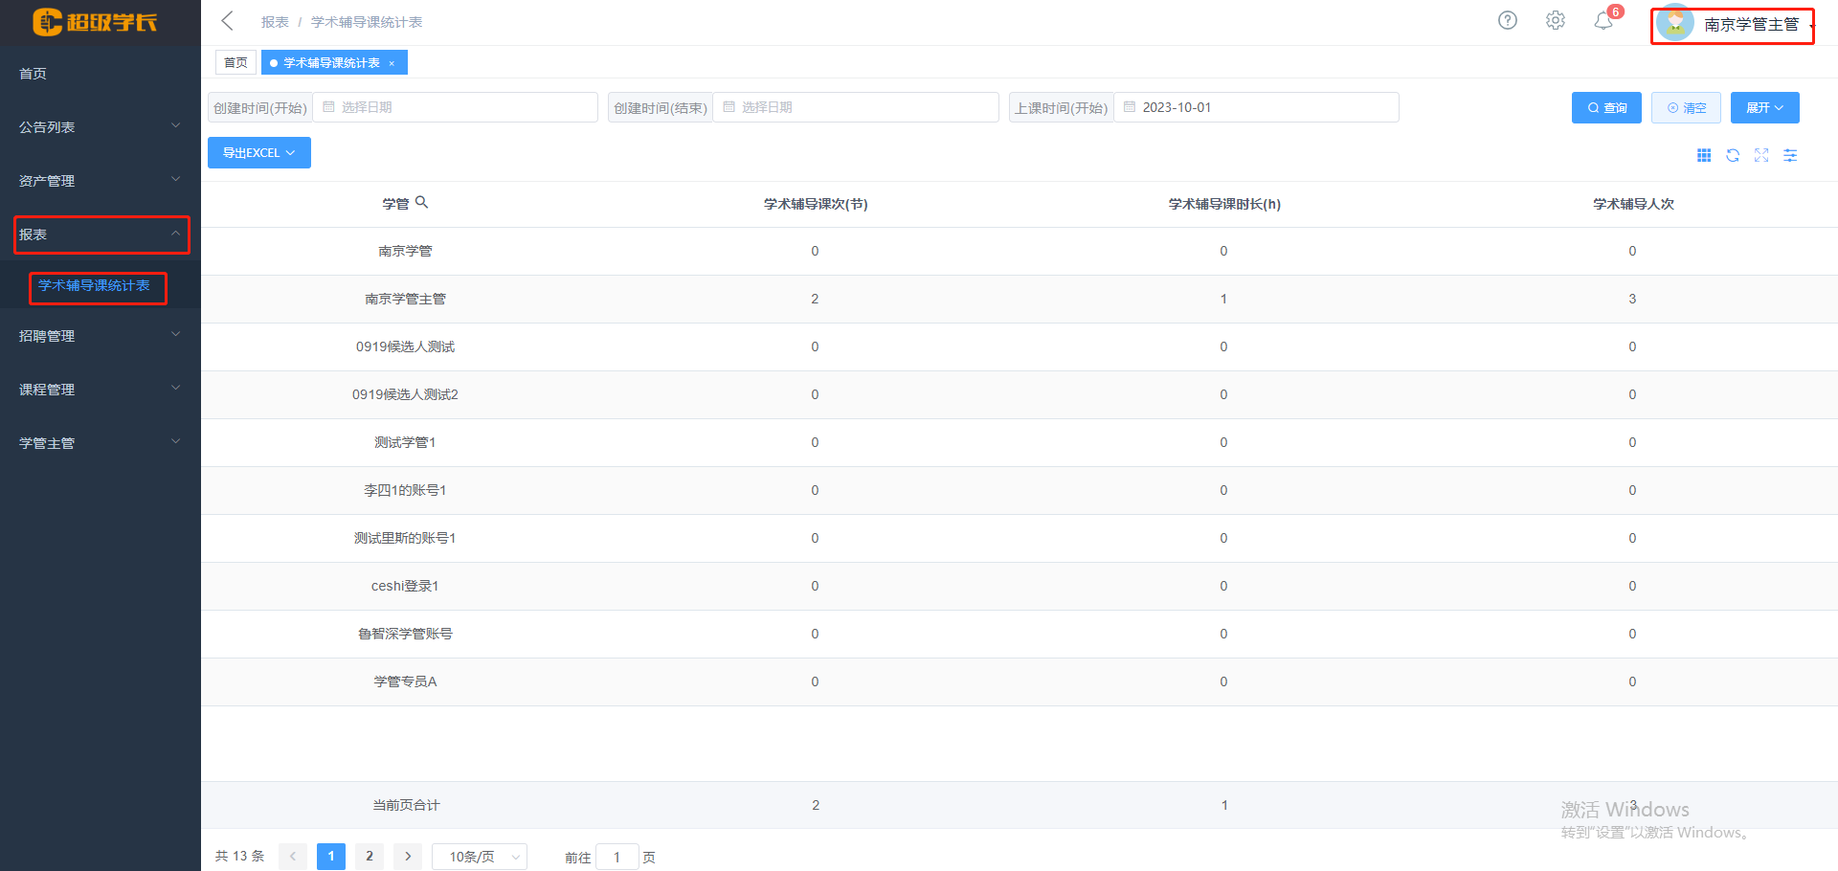Close the 学术辅导课统计表 tab
The image size is (1838, 871).
[392, 63]
